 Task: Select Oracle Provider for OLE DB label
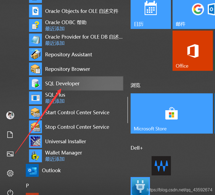84,37
